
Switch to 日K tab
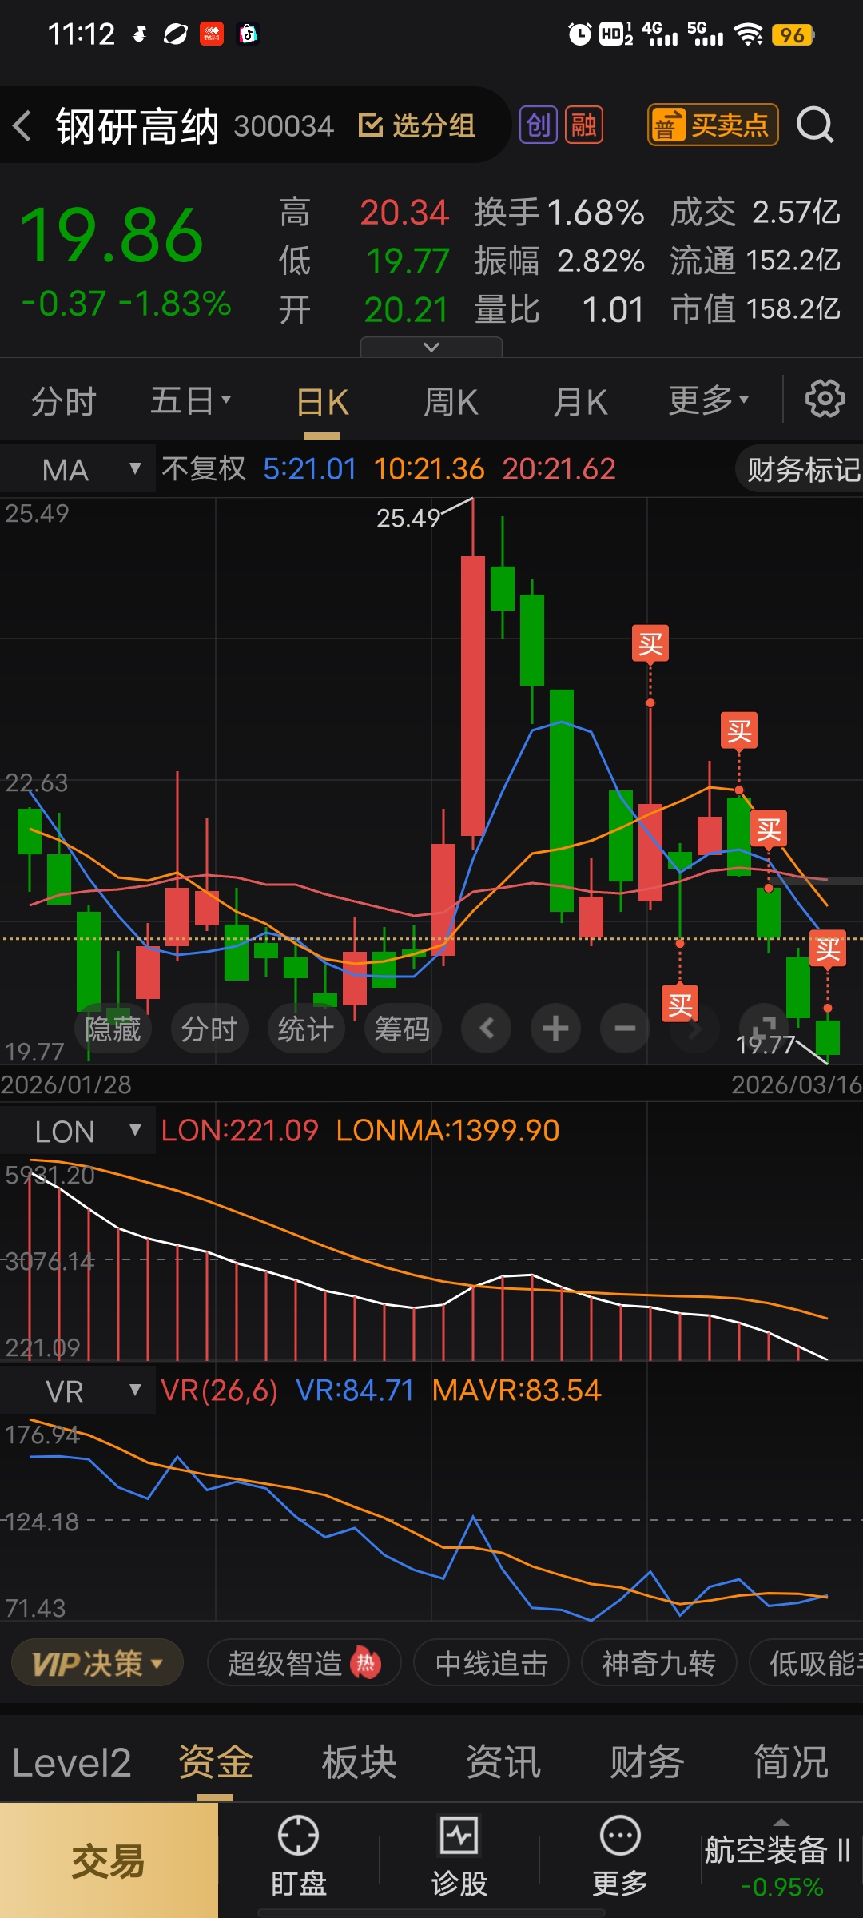point(322,401)
